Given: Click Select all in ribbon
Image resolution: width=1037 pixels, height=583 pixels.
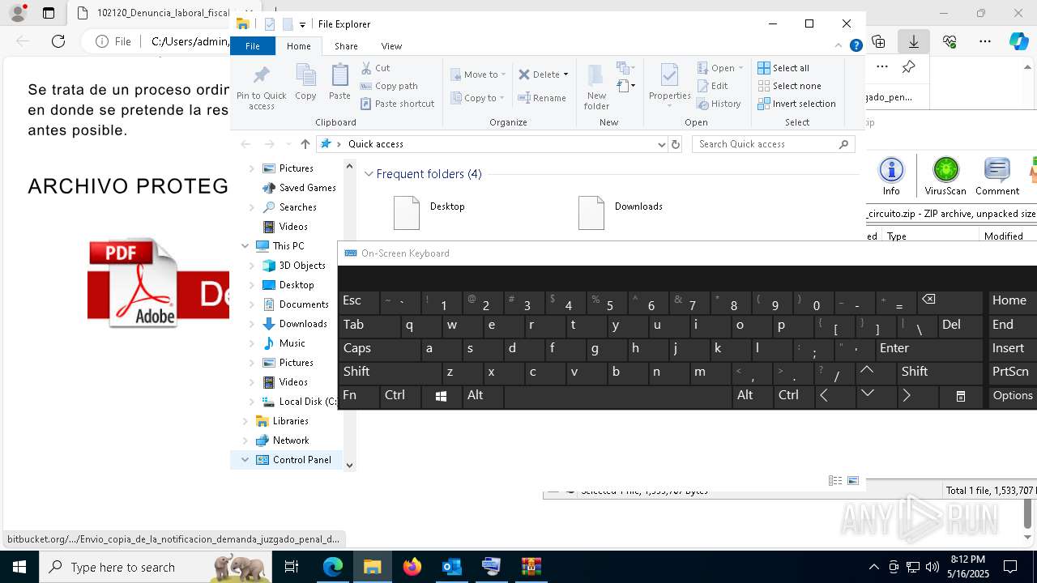Looking at the screenshot, I should pos(783,68).
